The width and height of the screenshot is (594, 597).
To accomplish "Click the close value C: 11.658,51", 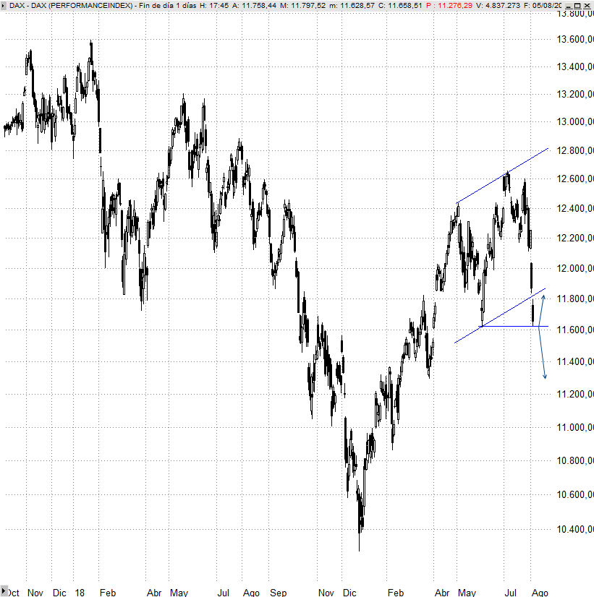I will (x=400, y=5).
